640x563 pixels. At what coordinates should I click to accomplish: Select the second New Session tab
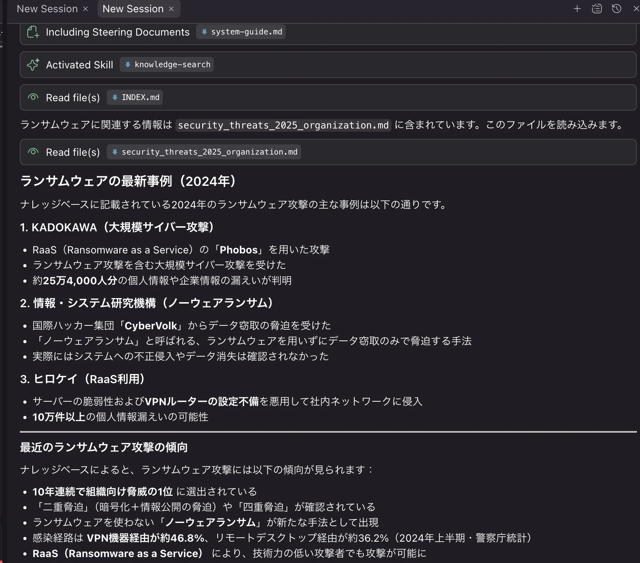coord(133,9)
